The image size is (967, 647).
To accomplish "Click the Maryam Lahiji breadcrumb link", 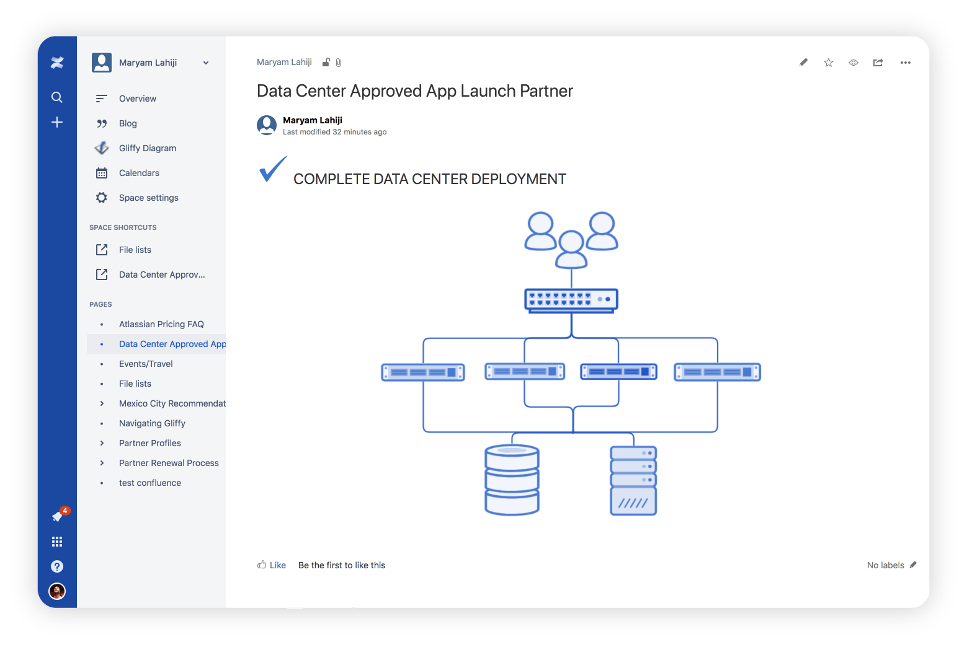I will [x=284, y=62].
